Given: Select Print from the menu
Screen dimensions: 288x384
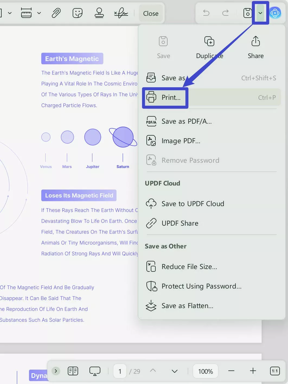Looking at the screenshot, I should pyautogui.click(x=171, y=97).
